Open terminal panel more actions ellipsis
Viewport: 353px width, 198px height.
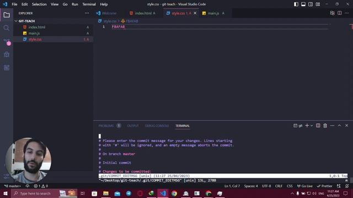[332, 125]
